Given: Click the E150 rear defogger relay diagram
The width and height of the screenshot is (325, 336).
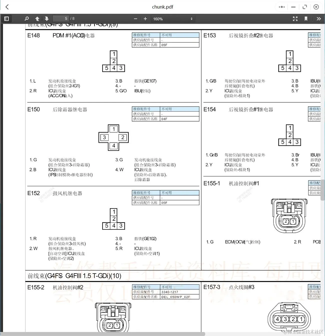Looking at the screenshot, I should (x=113, y=137).
